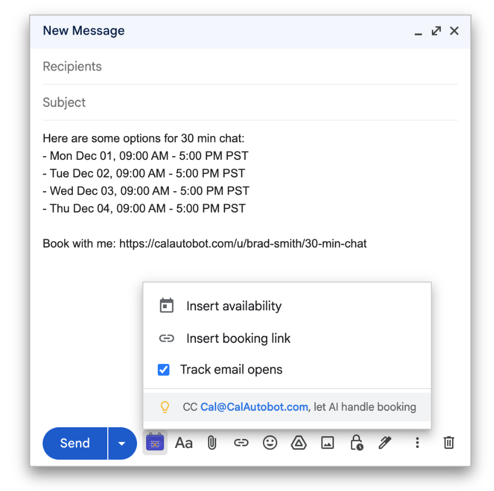Attach a file with the paperclip icon

pyautogui.click(x=212, y=442)
